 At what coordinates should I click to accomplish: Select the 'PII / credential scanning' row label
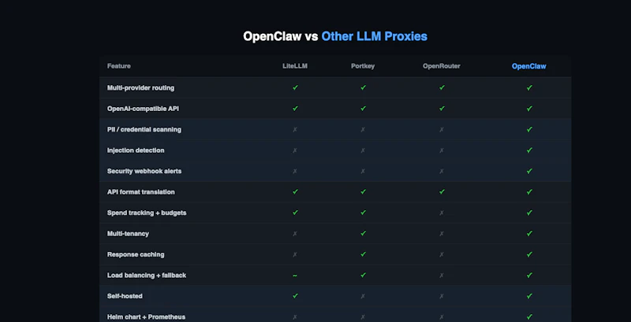coord(144,129)
